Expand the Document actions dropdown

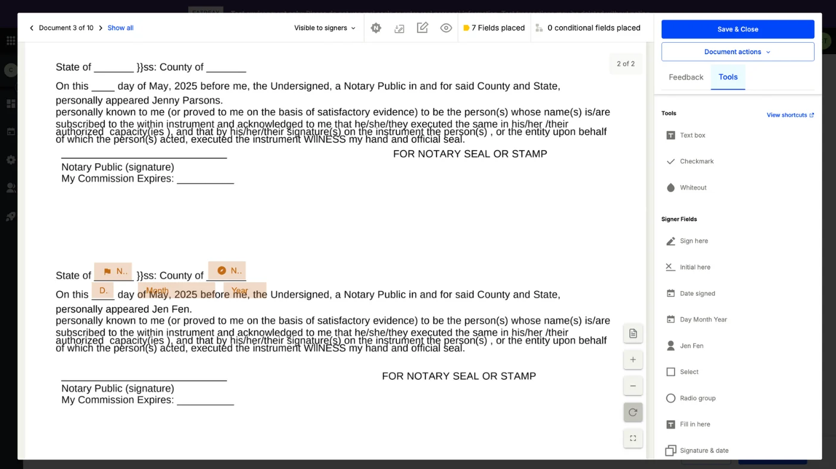[x=738, y=52]
